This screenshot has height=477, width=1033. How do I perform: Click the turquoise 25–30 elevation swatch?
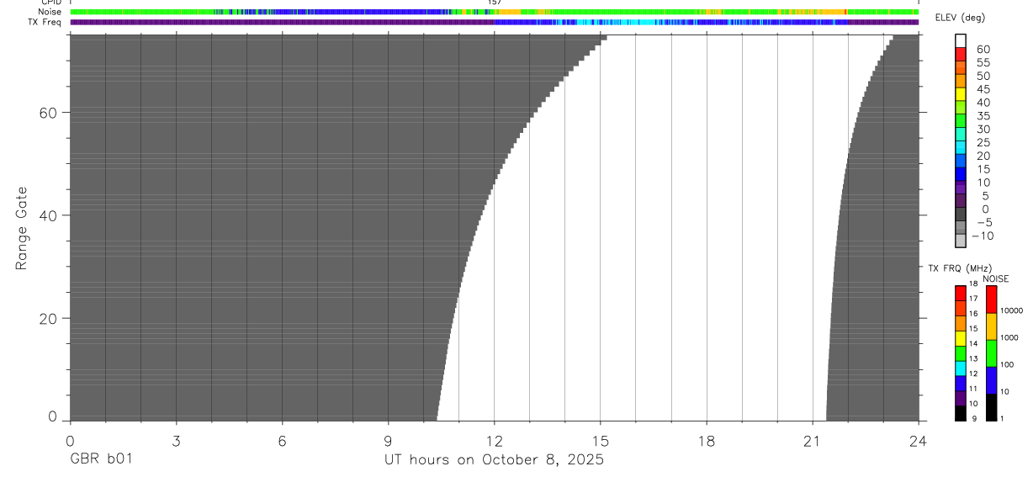click(961, 134)
